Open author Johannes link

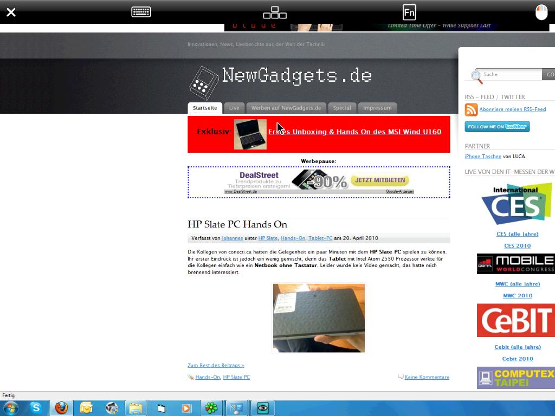click(x=232, y=238)
